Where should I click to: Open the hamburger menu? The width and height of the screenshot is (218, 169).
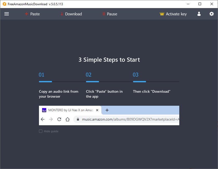6,14
